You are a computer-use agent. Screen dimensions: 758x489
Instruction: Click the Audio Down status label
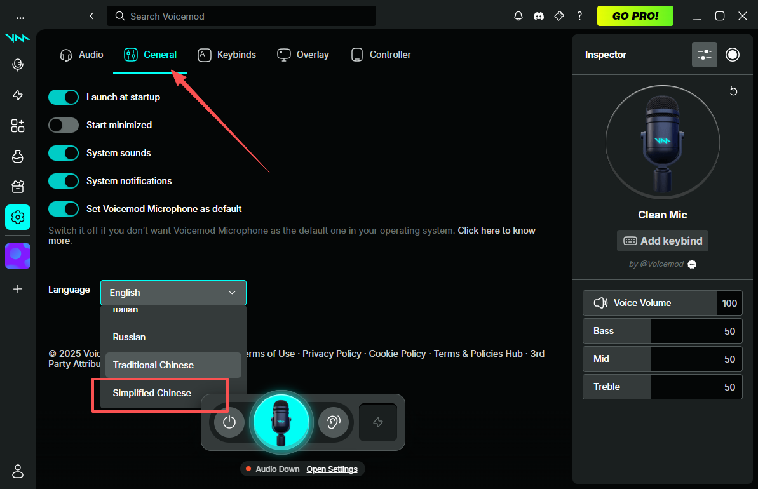pos(278,469)
